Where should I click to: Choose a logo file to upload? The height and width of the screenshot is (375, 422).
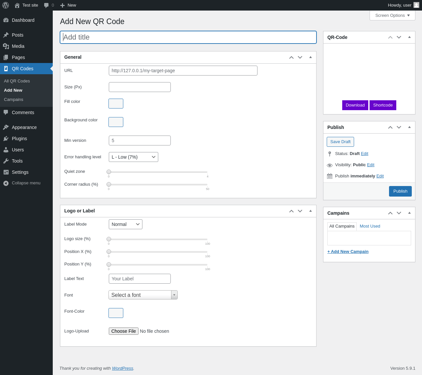(124, 331)
